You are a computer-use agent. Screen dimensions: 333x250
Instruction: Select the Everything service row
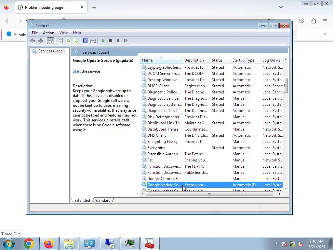pyautogui.click(x=211, y=147)
